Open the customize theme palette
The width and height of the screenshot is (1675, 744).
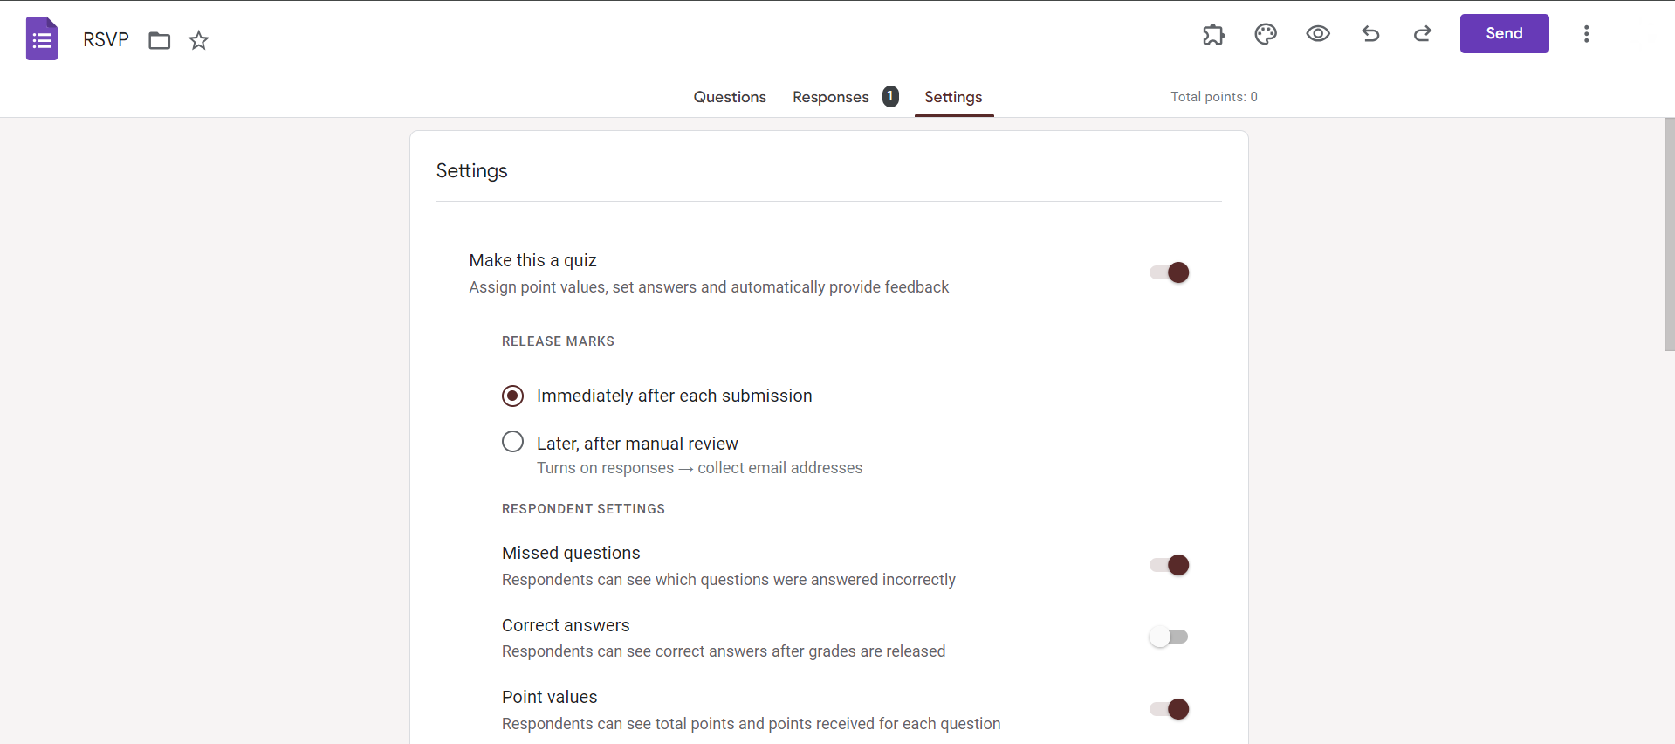(1266, 34)
